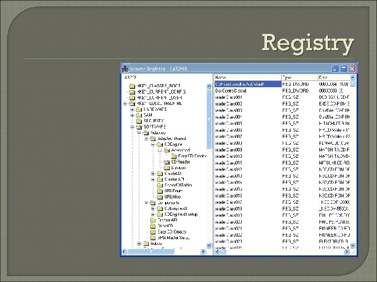Expand the Adobe key node
The image size is (377, 282).
pyautogui.click(x=139, y=244)
